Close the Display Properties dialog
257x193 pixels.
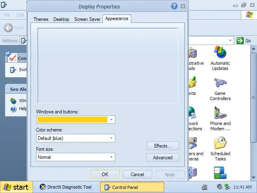pyautogui.click(x=183, y=6)
